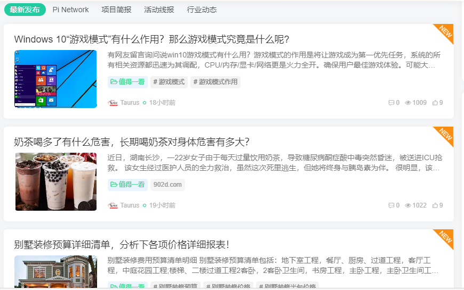Click the views eye icon on Windows 10 article

[408, 103]
